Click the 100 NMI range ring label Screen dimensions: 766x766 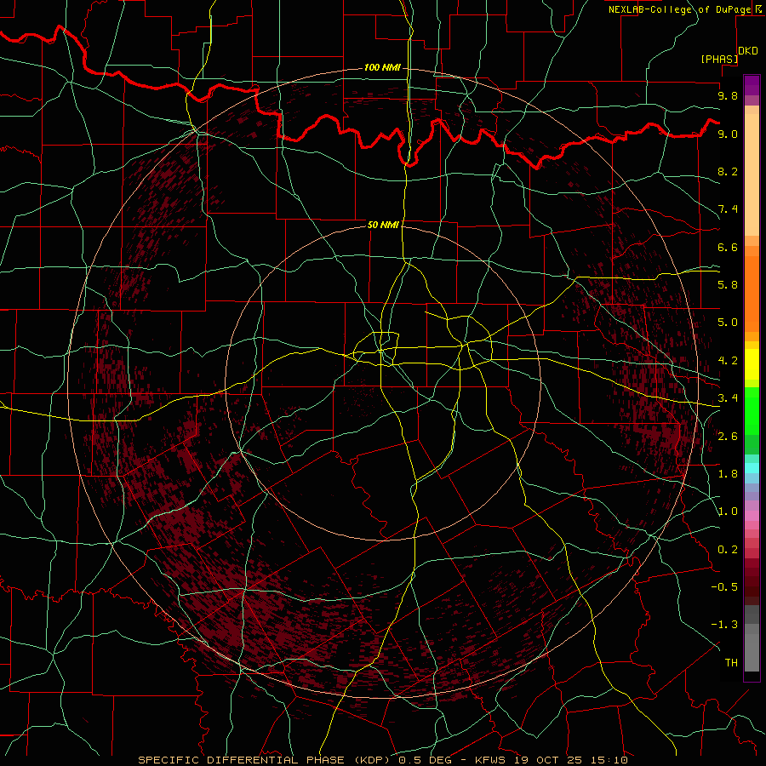pyautogui.click(x=382, y=67)
